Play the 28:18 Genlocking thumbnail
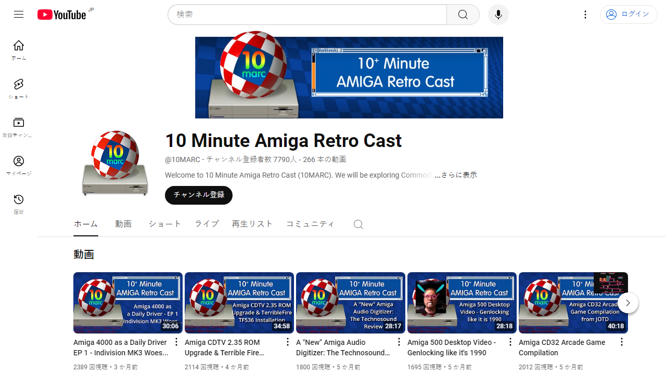 pyautogui.click(x=462, y=303)
